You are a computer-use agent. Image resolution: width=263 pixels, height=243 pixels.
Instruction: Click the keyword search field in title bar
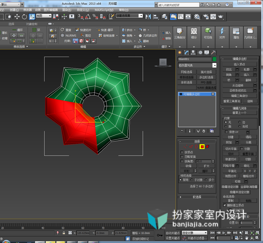click(x=178, y=5)
